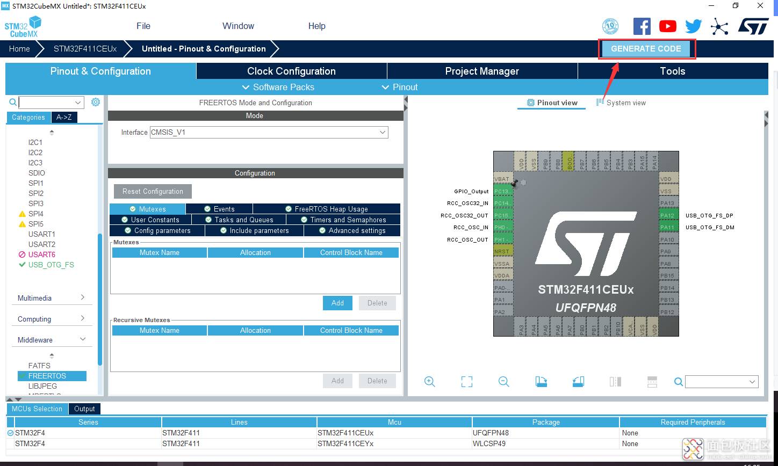Rotate the chip clockwise
This screenshot has height=466, width=778.
[541, 381]
